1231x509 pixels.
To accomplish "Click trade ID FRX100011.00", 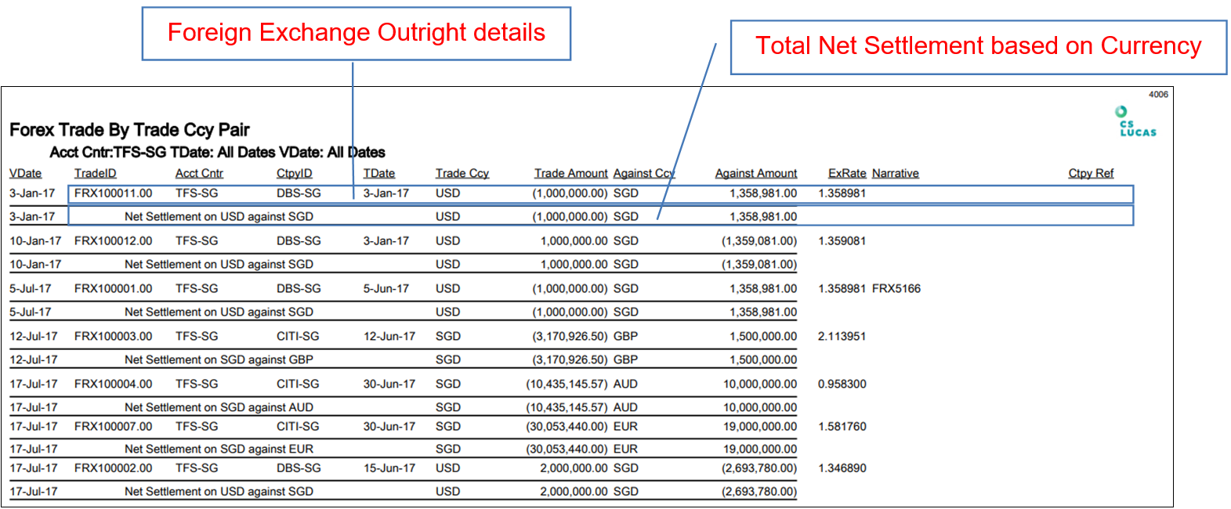I will click(x=113, y=193).
